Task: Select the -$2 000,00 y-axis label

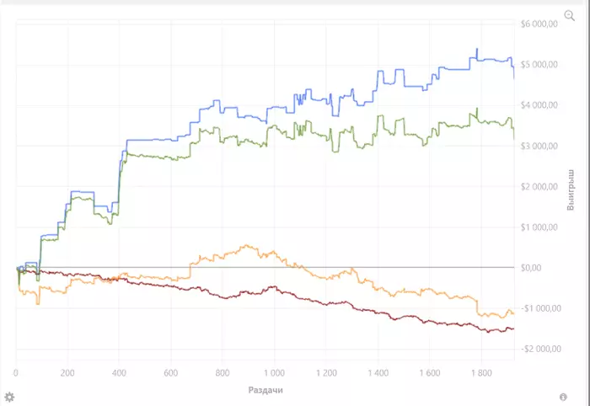Action: point(541,349)
